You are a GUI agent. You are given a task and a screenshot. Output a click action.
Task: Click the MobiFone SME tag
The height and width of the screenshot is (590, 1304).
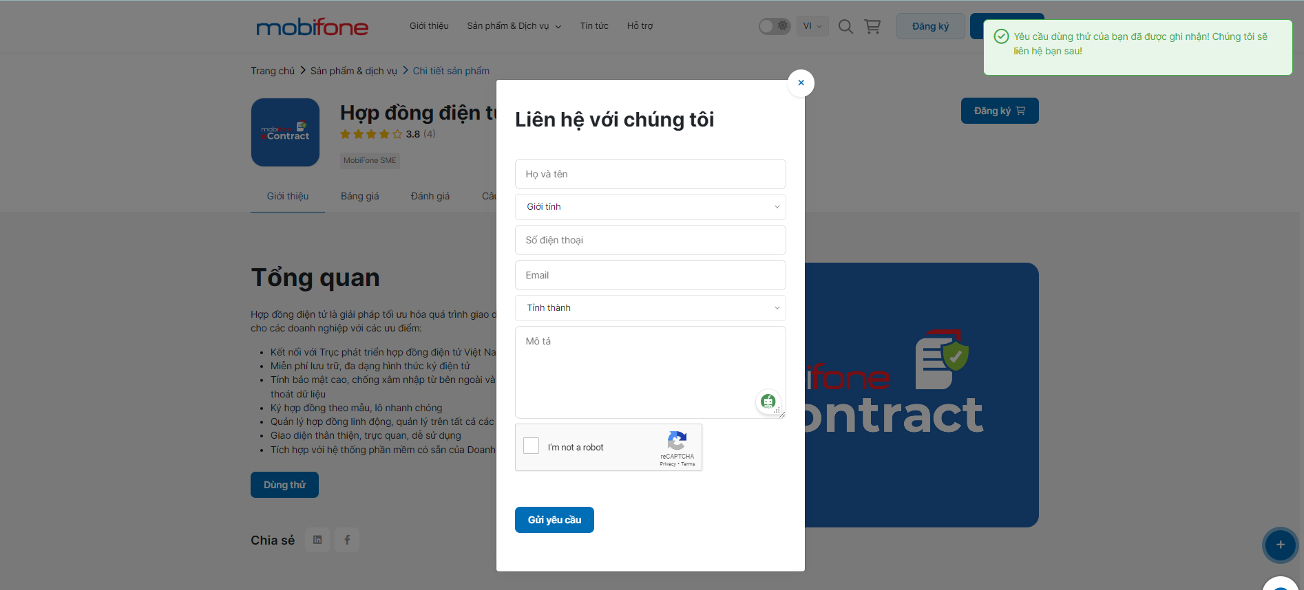[x=370, y=160]
